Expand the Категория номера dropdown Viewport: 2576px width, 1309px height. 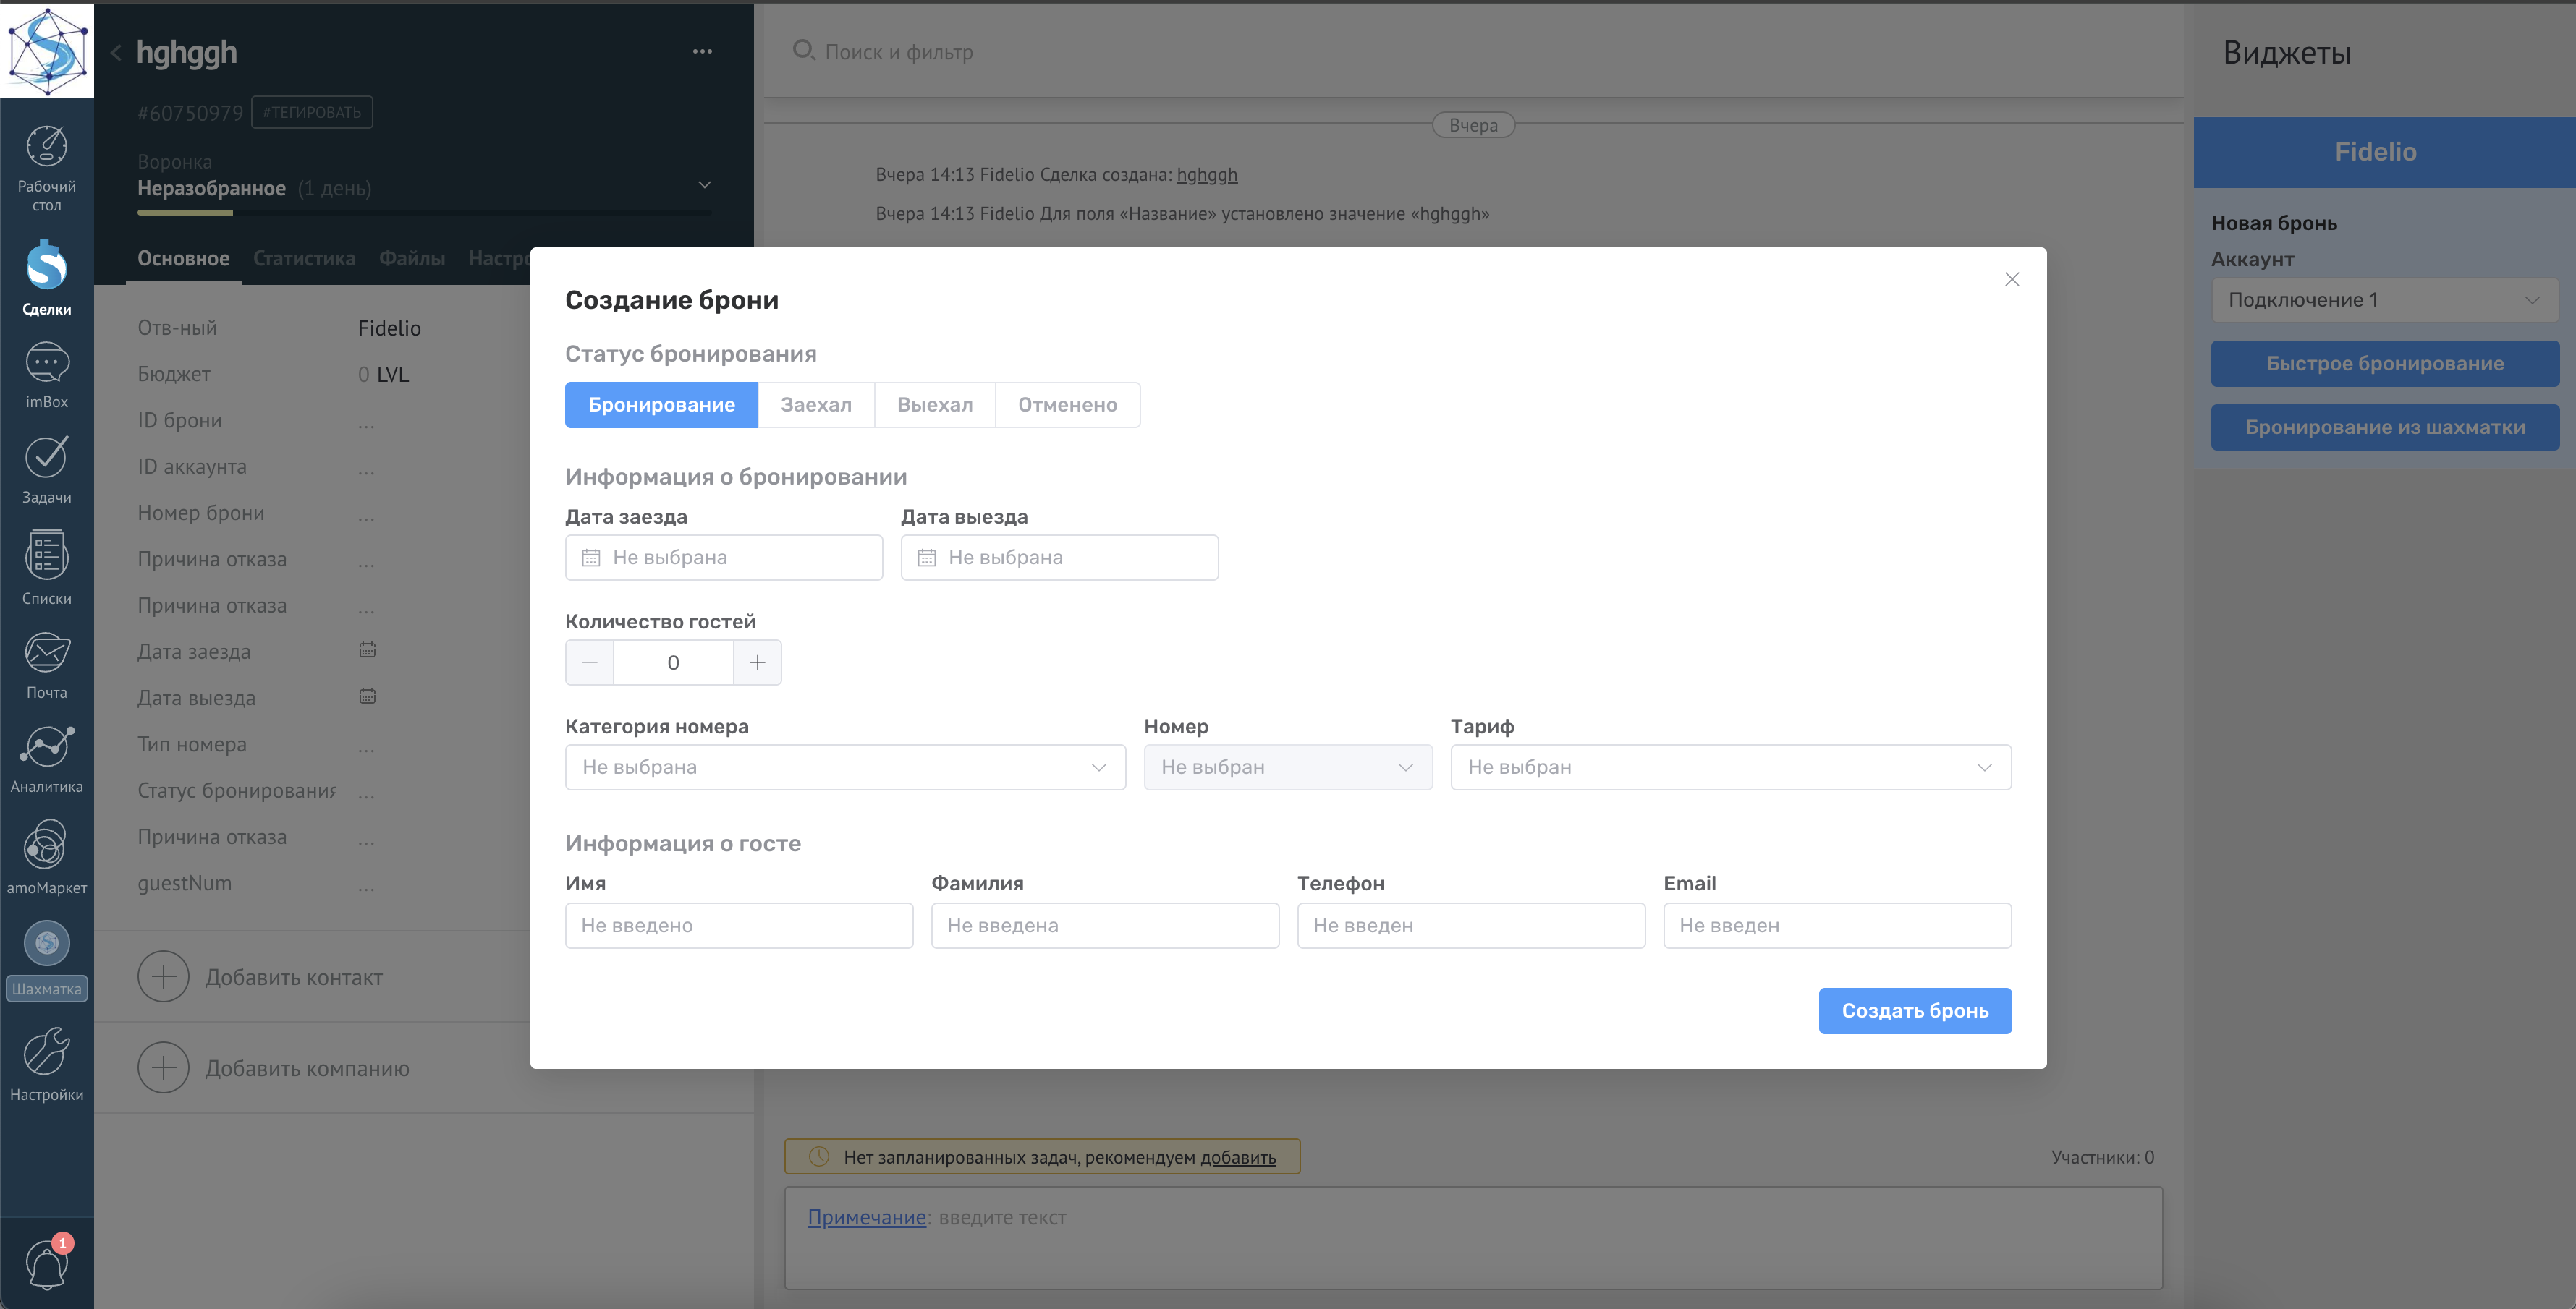[845, 767]
